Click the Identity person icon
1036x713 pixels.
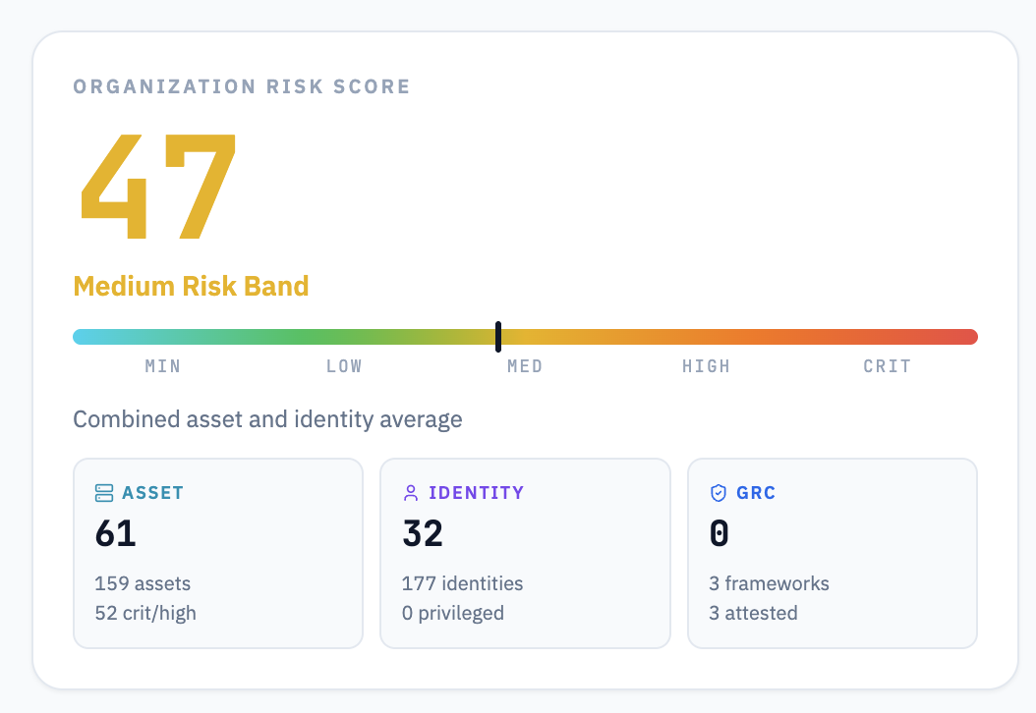pyautogui.click(x=410, y=492)
